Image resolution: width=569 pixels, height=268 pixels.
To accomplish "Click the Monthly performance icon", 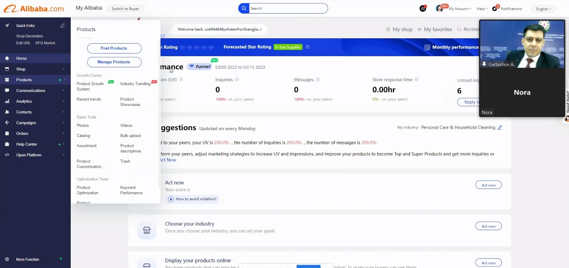I will tap(427, 47).
